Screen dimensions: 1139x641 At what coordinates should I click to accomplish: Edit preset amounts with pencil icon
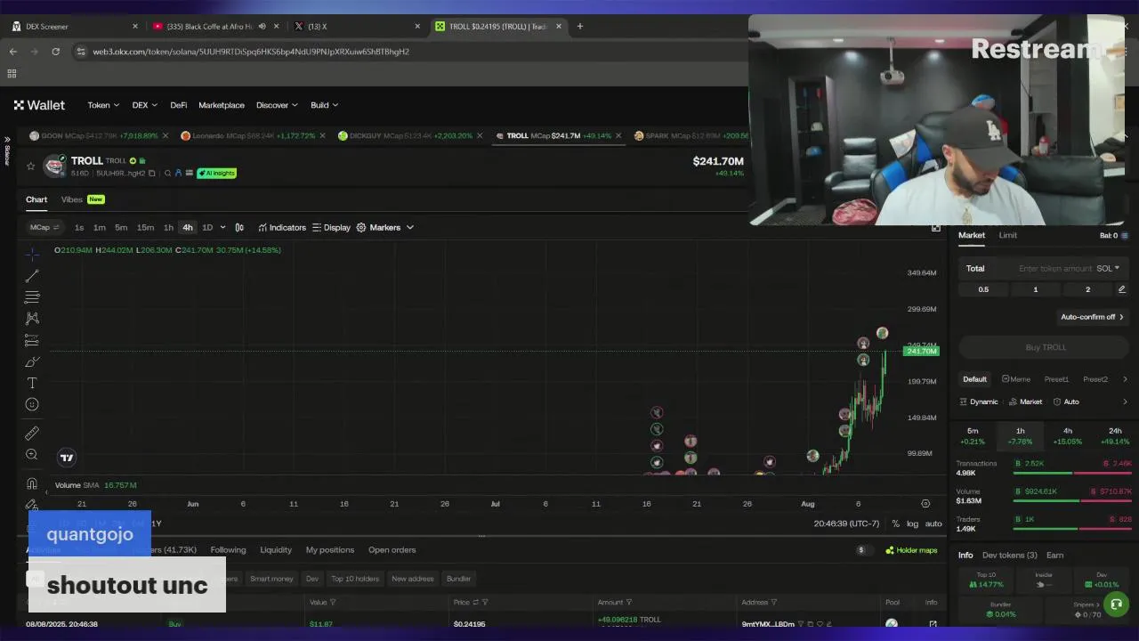point(1121,289)
